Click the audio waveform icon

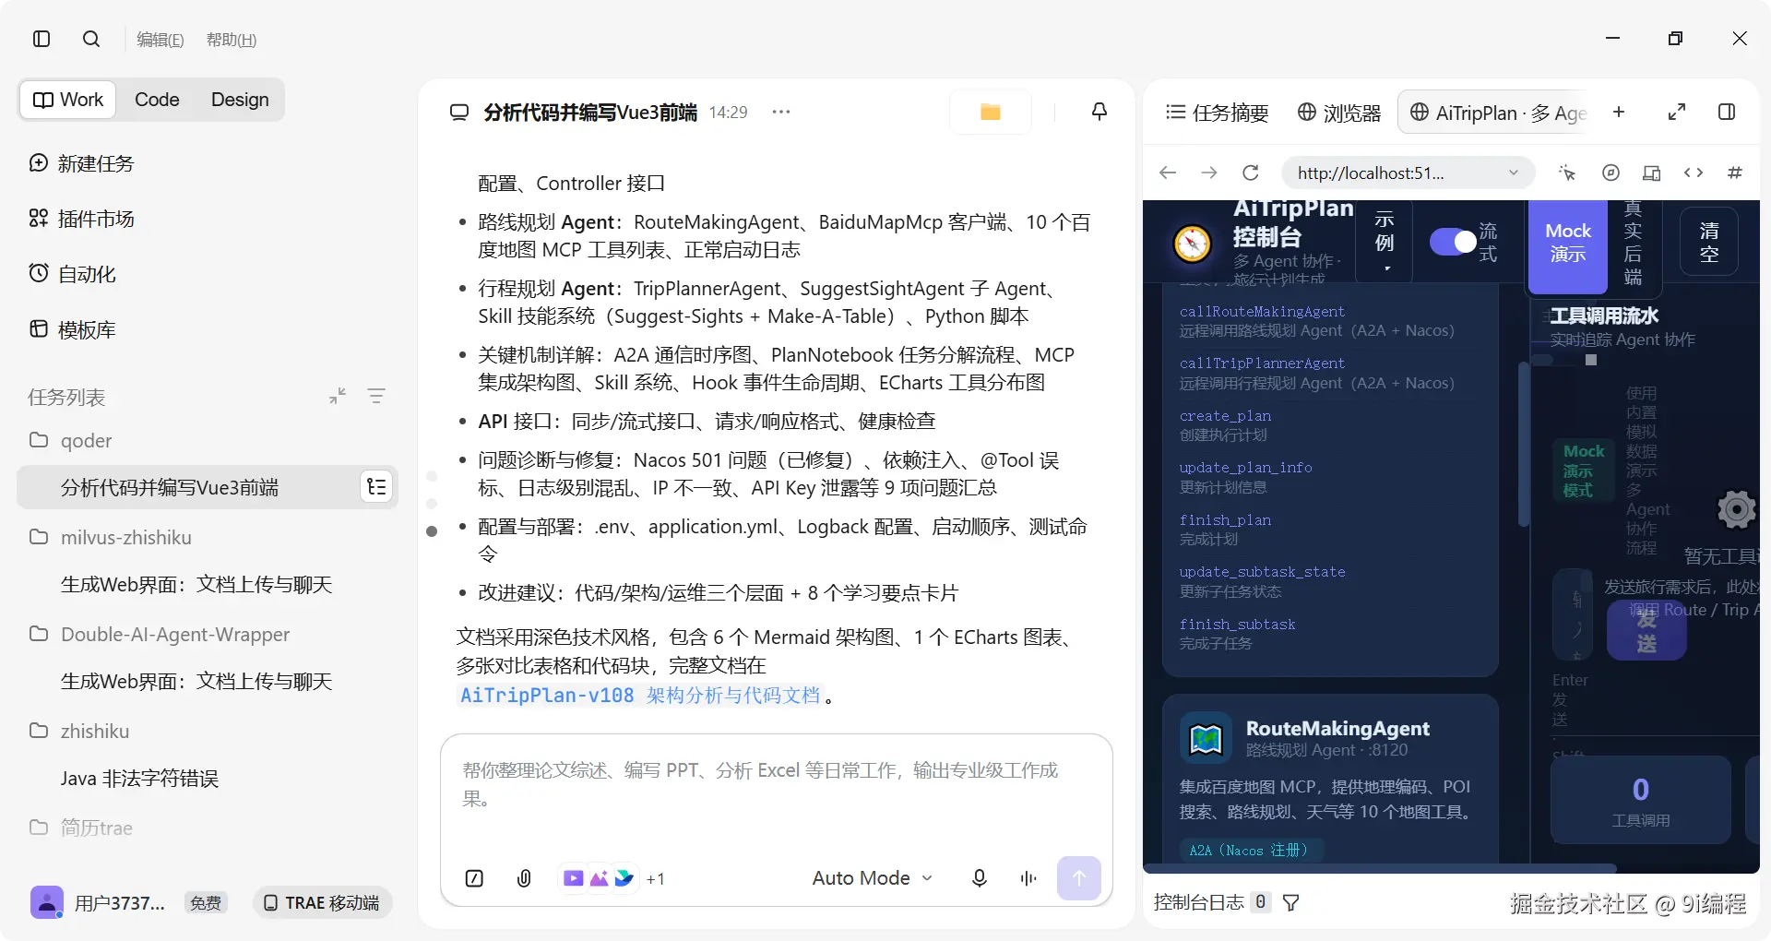click(x=1028, y=878)
